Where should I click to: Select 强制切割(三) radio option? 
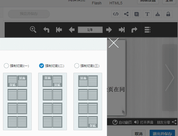(77, 66)
